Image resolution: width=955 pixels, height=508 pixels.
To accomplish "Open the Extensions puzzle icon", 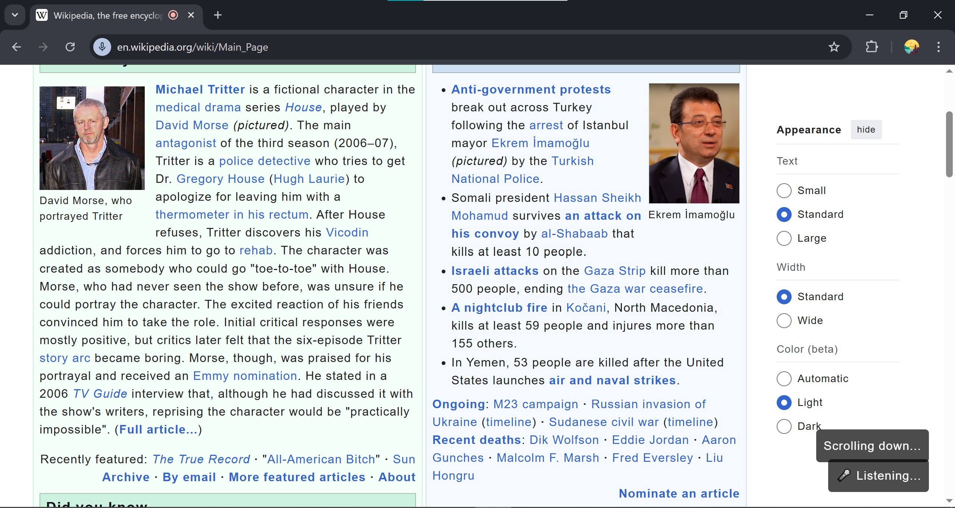I will pos(871,47).
